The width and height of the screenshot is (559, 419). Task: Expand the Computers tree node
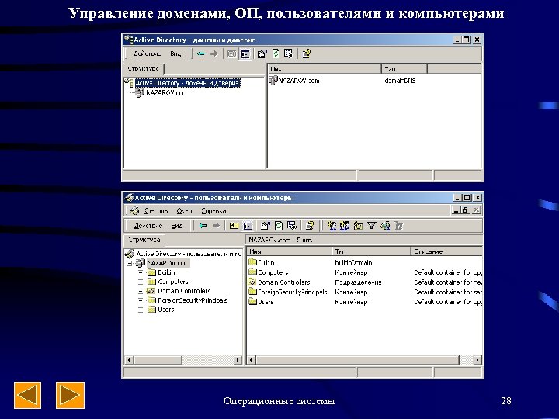pos(141,282)
